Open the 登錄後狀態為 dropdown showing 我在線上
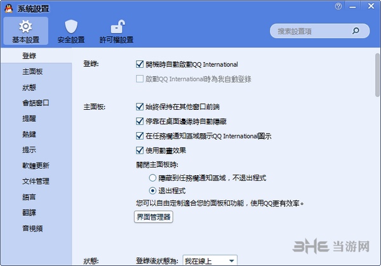Viewport: 381px width, 266px height. [210, 260]
